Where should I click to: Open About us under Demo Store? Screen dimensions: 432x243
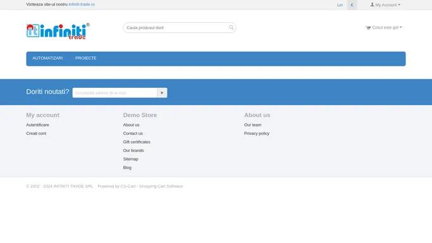pos(131,125)
